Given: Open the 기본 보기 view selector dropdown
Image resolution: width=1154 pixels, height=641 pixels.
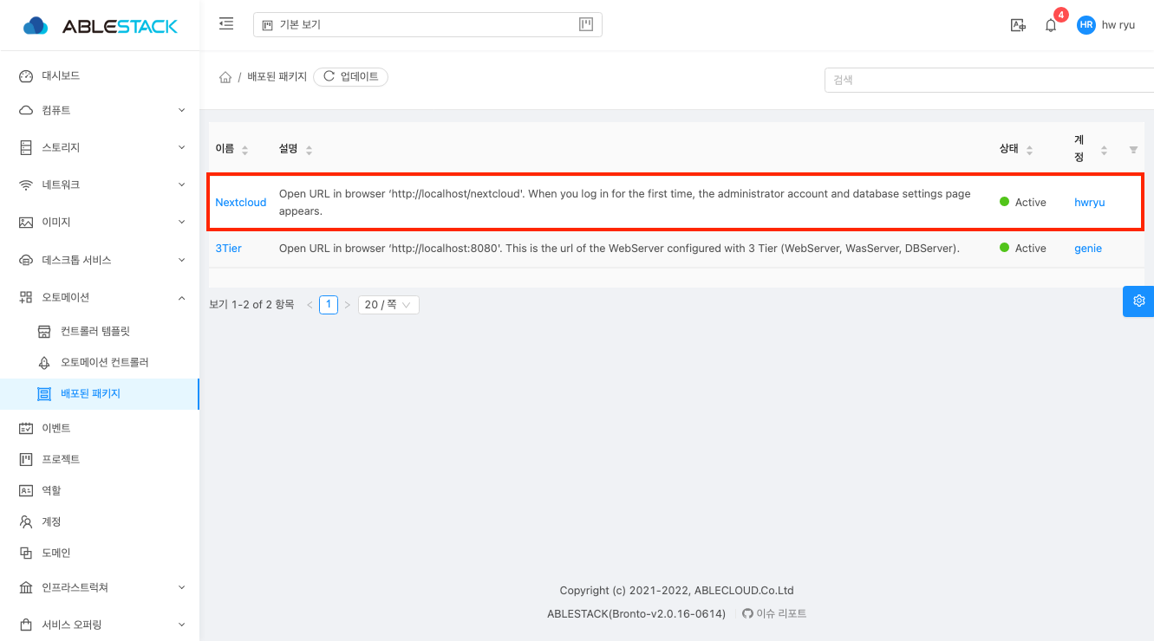Looking at the screenshot, I should point(427,25).
